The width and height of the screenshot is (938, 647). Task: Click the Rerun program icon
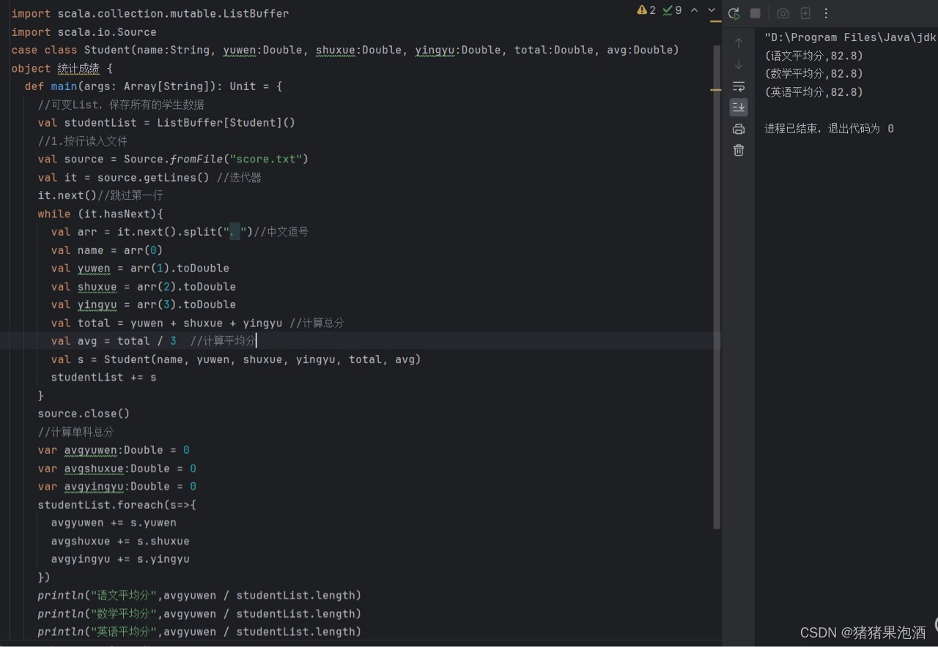click(x=734, y=13)
